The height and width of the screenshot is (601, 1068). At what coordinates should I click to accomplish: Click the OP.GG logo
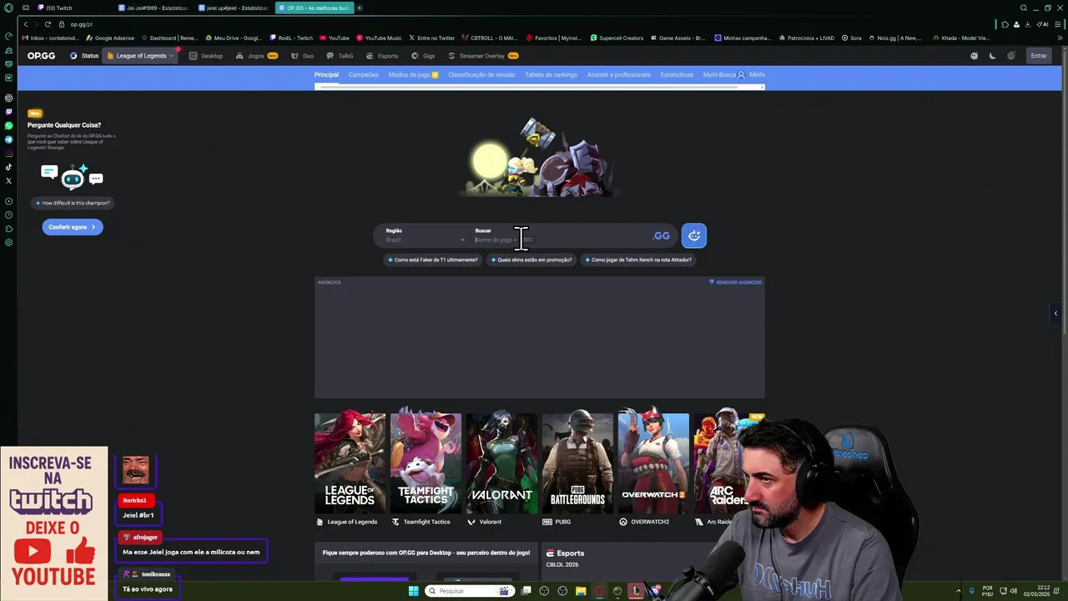tap(40, 56)
